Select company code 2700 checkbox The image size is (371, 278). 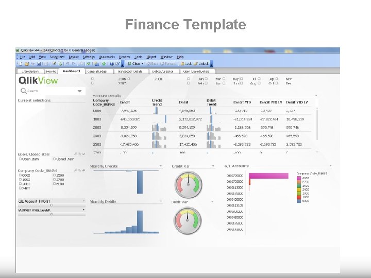tap(54, 180)
